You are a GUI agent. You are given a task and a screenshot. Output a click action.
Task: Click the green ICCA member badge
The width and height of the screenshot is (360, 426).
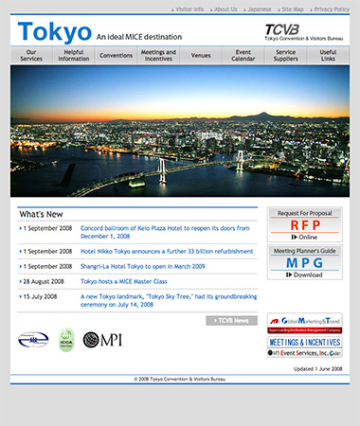(66, 340)
